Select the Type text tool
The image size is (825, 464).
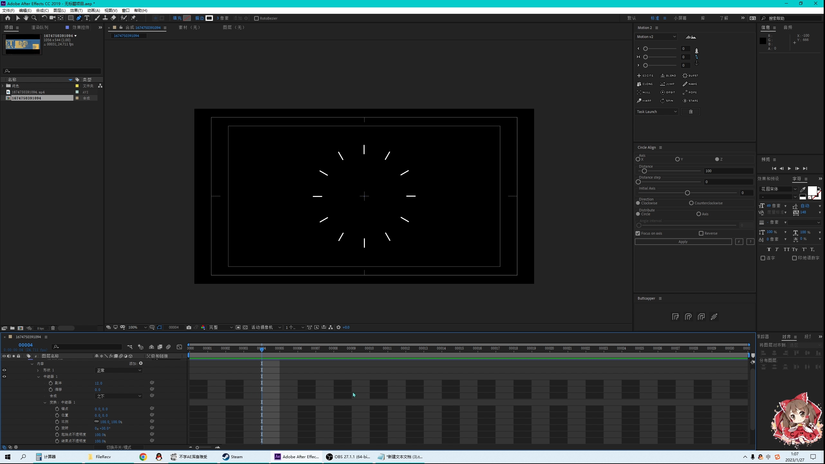coord(87,18)
